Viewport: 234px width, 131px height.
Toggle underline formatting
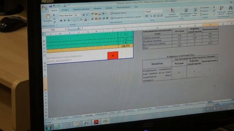coord(68,20)
